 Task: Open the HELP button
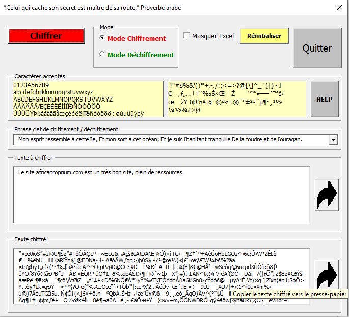coord(324,99)
